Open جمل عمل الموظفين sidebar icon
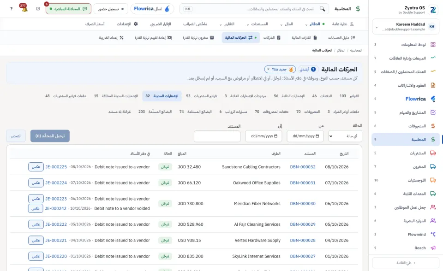 pyautogui.click(x=433, y=207)
